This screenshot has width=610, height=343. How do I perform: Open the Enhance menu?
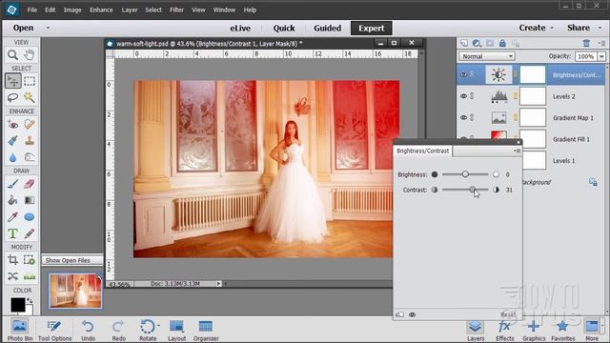tap(101, 10)
